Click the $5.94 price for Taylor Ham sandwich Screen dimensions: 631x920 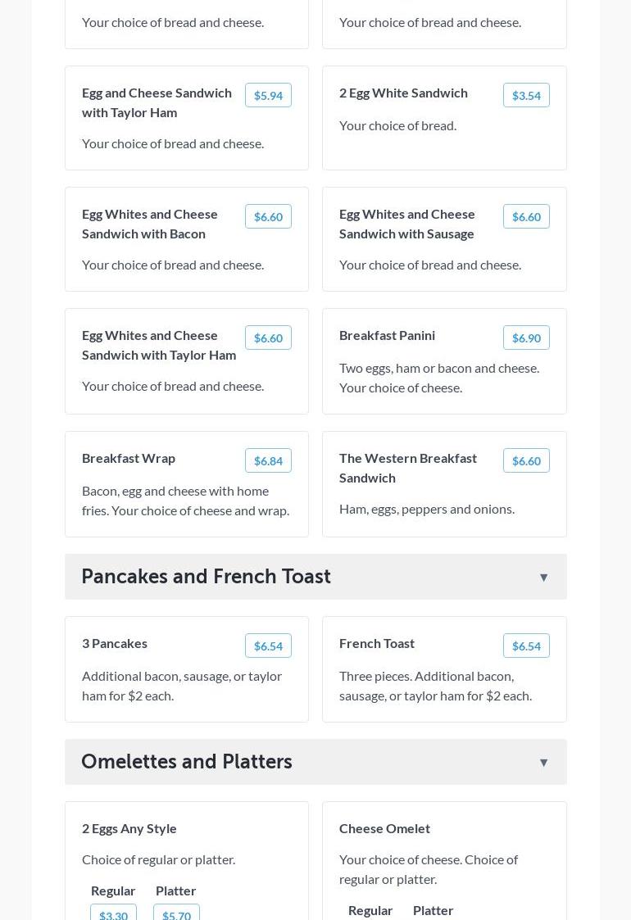(x=268, y=96)
